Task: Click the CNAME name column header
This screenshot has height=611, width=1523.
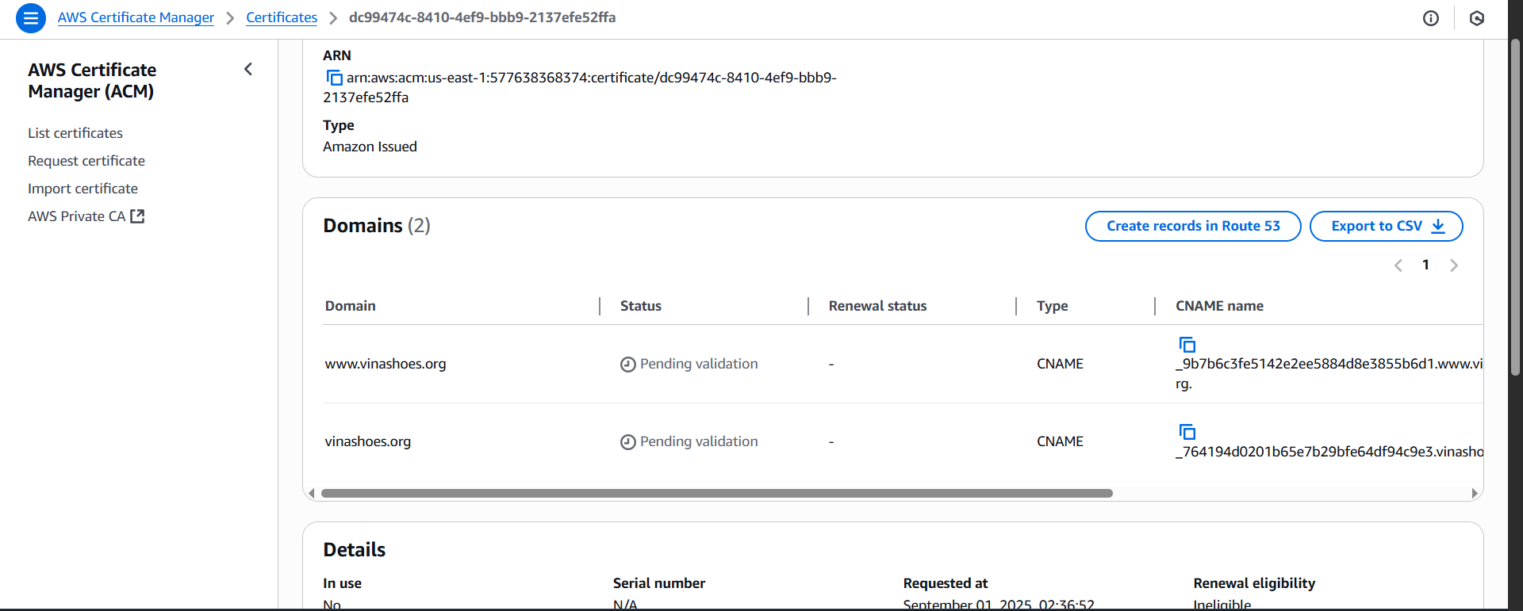Action: [1219, 306]
